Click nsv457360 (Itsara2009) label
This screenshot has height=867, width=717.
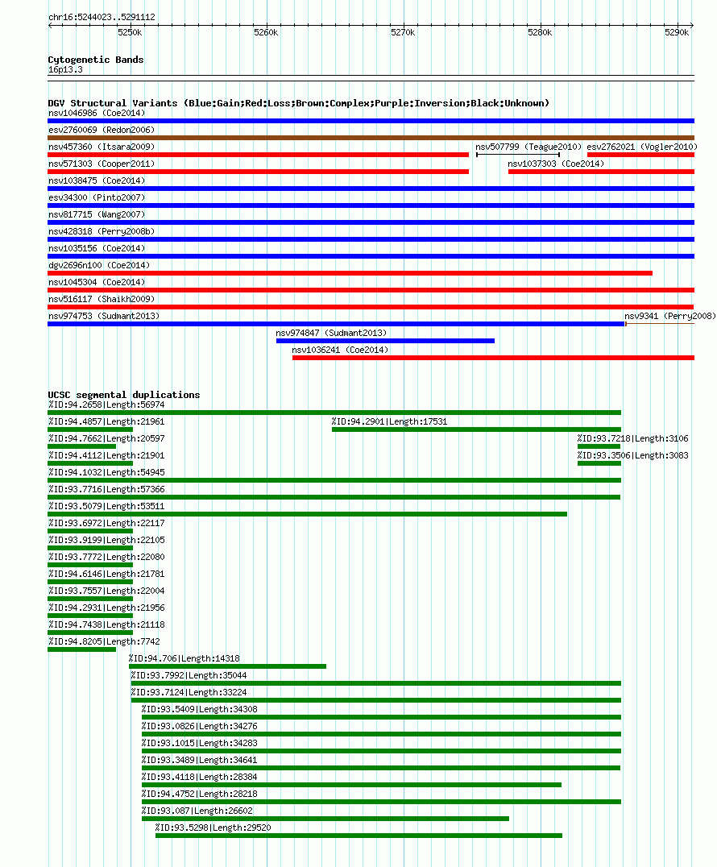[x=102, y=147]
